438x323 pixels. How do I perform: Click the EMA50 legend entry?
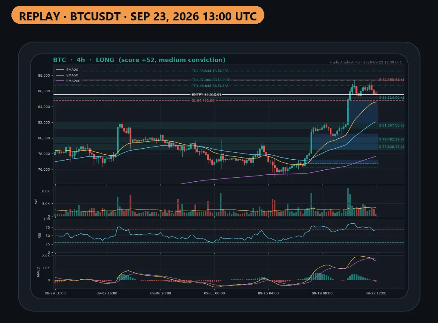[x=67, y=75]
